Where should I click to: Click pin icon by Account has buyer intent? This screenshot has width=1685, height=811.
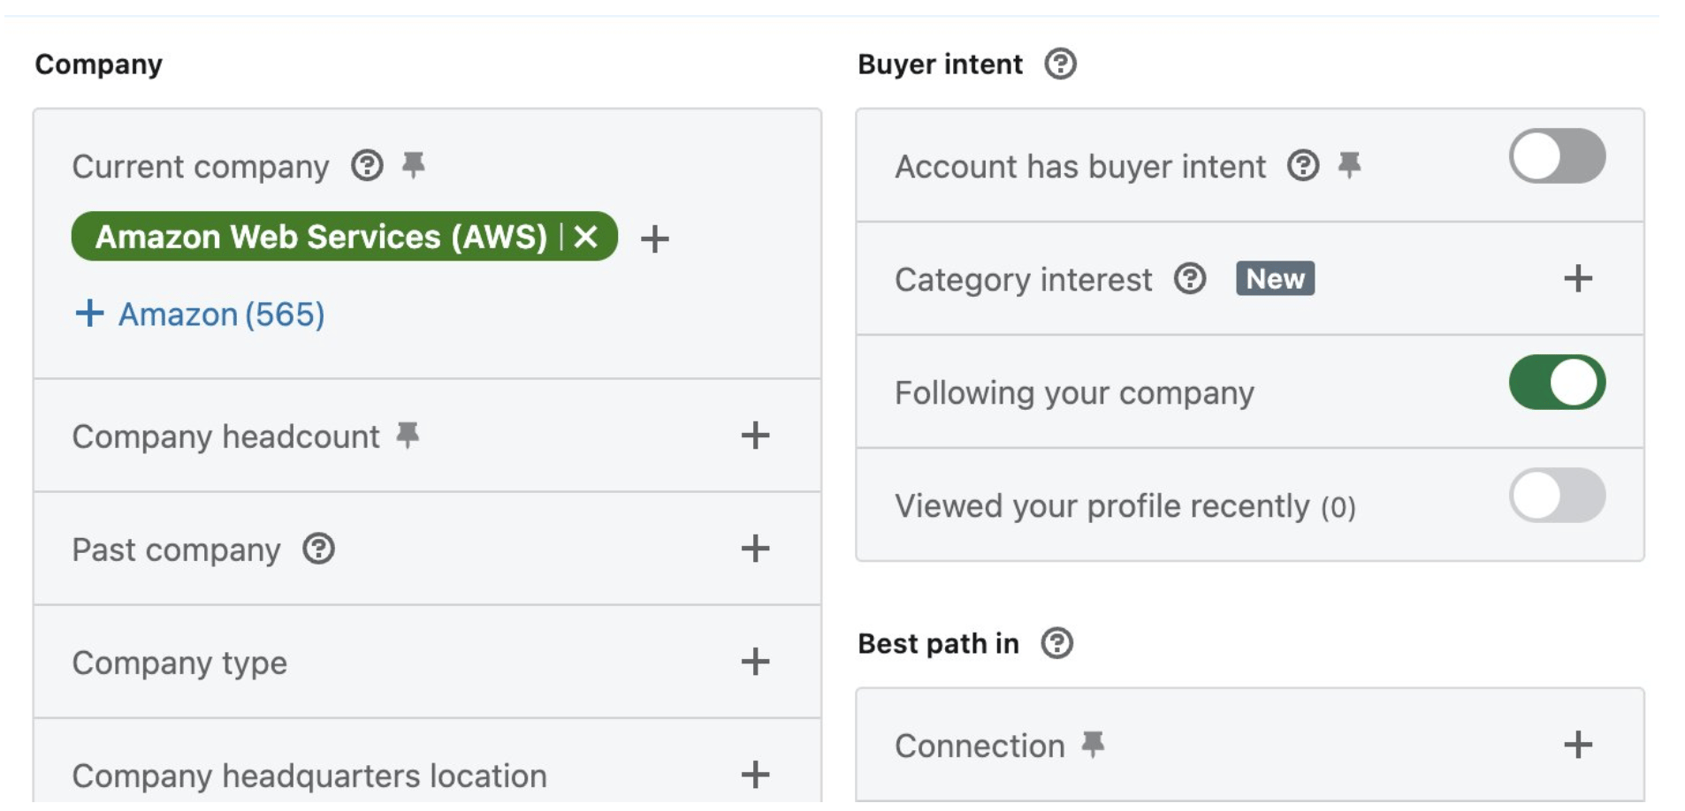[x=1349, y=164]
